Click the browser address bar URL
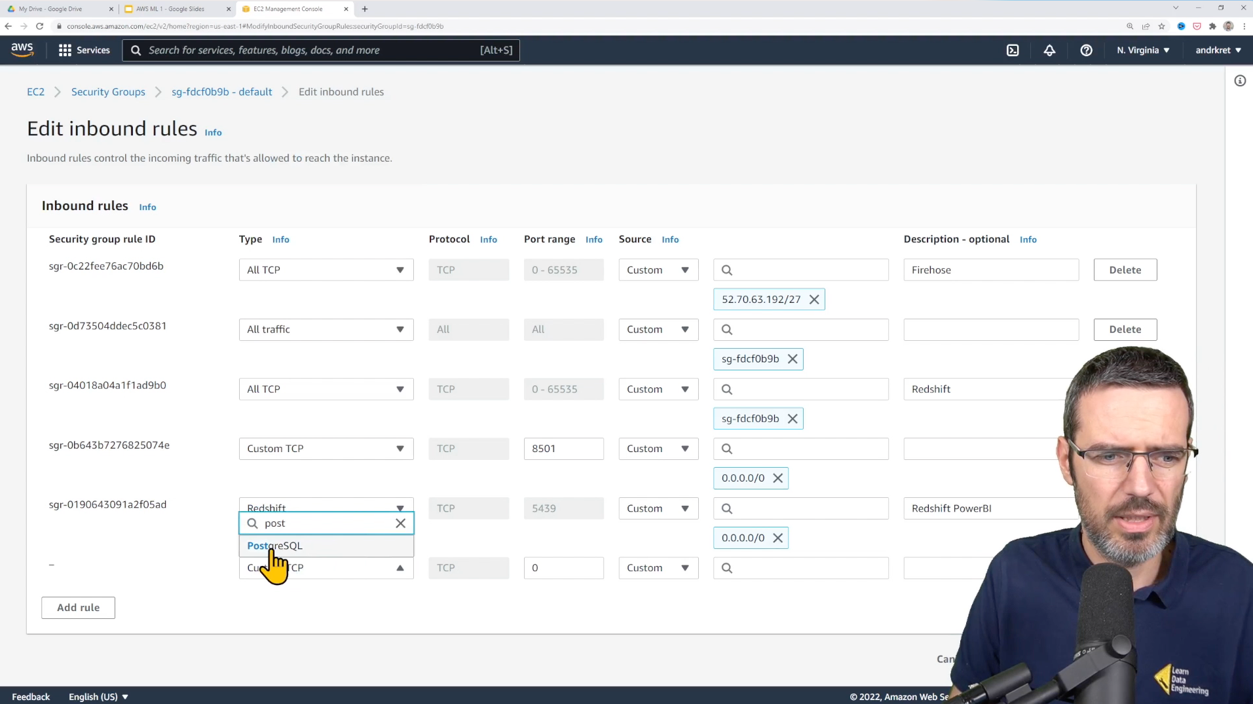 pos(255,26)
